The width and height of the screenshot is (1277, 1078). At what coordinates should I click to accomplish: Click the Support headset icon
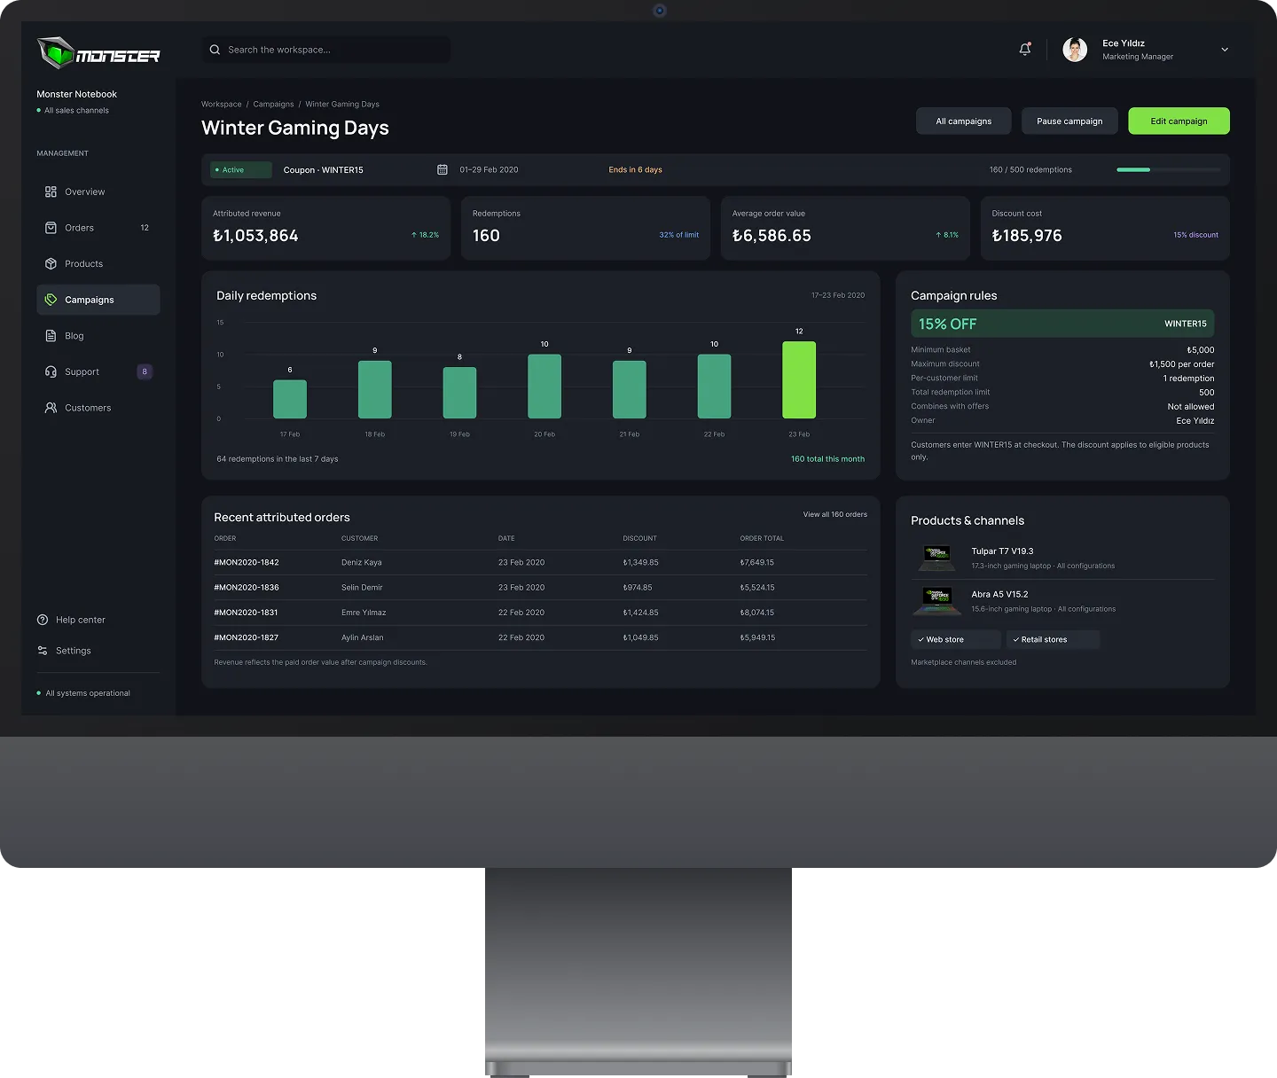click(51, 372)
